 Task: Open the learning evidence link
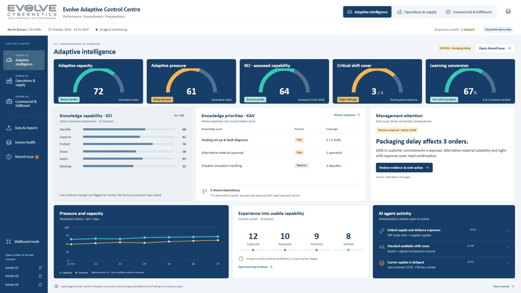(x=255, y=267)
